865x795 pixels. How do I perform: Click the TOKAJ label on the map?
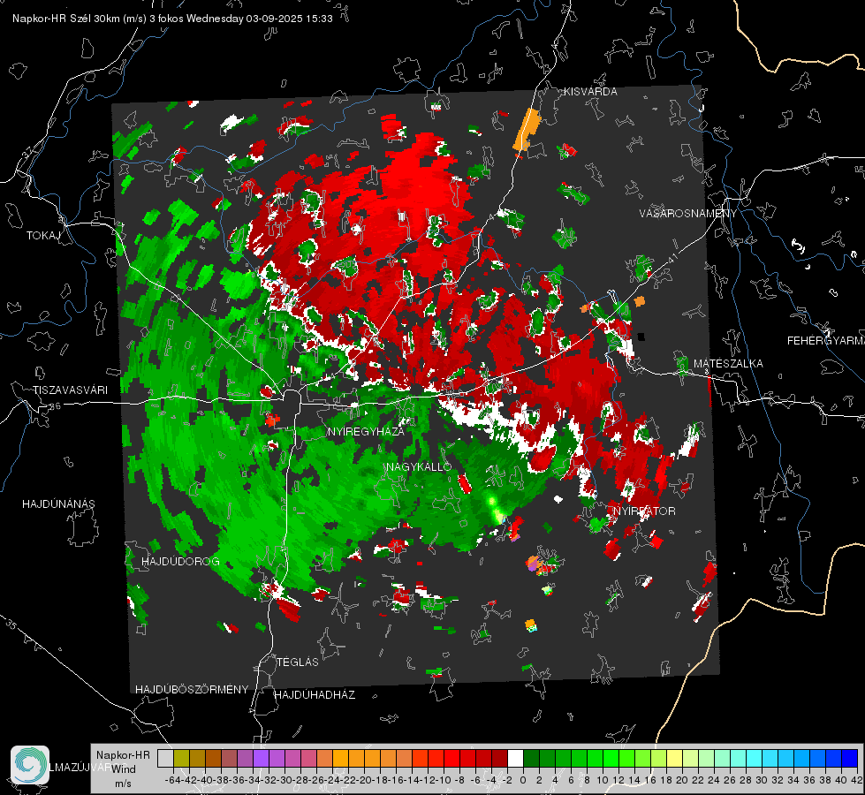[x=43, y=236]
